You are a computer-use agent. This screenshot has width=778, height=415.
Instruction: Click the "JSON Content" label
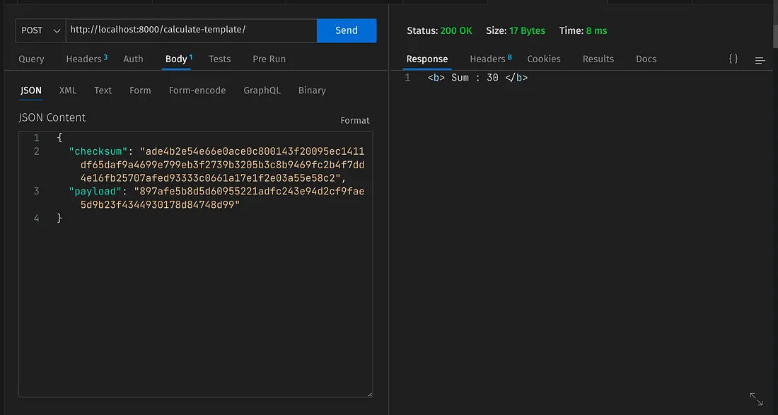coord(52,117)
